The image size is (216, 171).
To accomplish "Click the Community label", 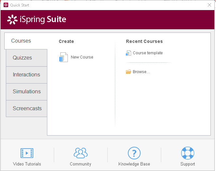I will [x=81, y=164].
